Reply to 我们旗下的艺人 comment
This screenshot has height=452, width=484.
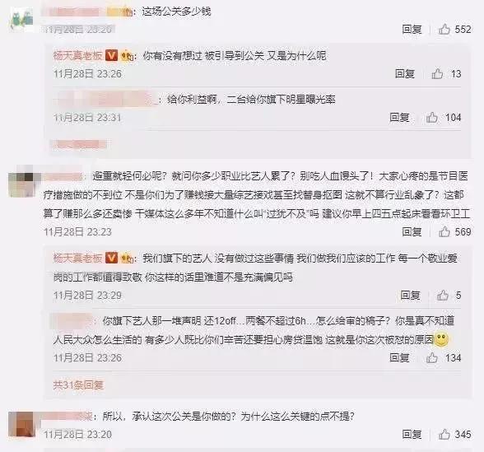click(410, 295)
